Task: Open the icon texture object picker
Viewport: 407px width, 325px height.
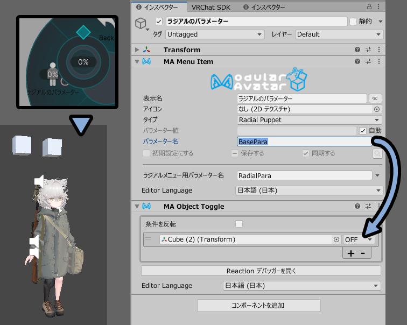Action: coord(377,109)
